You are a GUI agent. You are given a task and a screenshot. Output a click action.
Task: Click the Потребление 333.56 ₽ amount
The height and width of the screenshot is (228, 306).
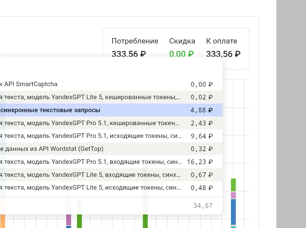[x=129, y=54]
